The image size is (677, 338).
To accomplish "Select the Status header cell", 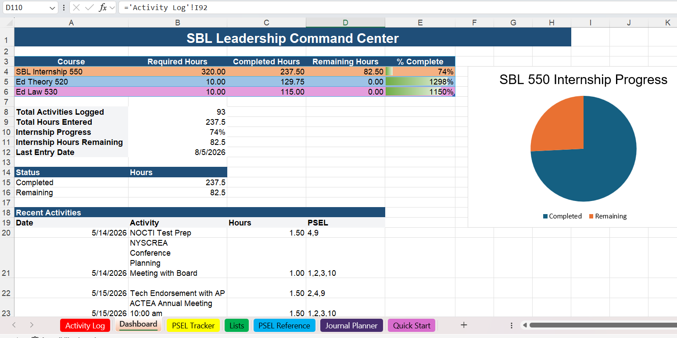I will point(72,173).
